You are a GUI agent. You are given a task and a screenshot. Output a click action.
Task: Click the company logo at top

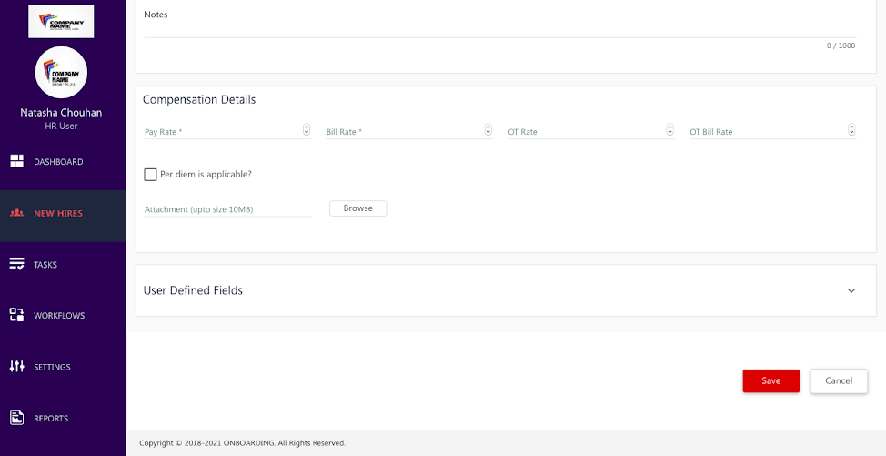pos(61,22)
